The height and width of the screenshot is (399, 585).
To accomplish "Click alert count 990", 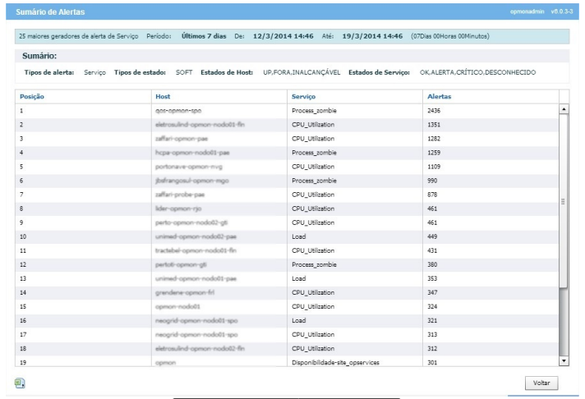I will pos(433,180).
